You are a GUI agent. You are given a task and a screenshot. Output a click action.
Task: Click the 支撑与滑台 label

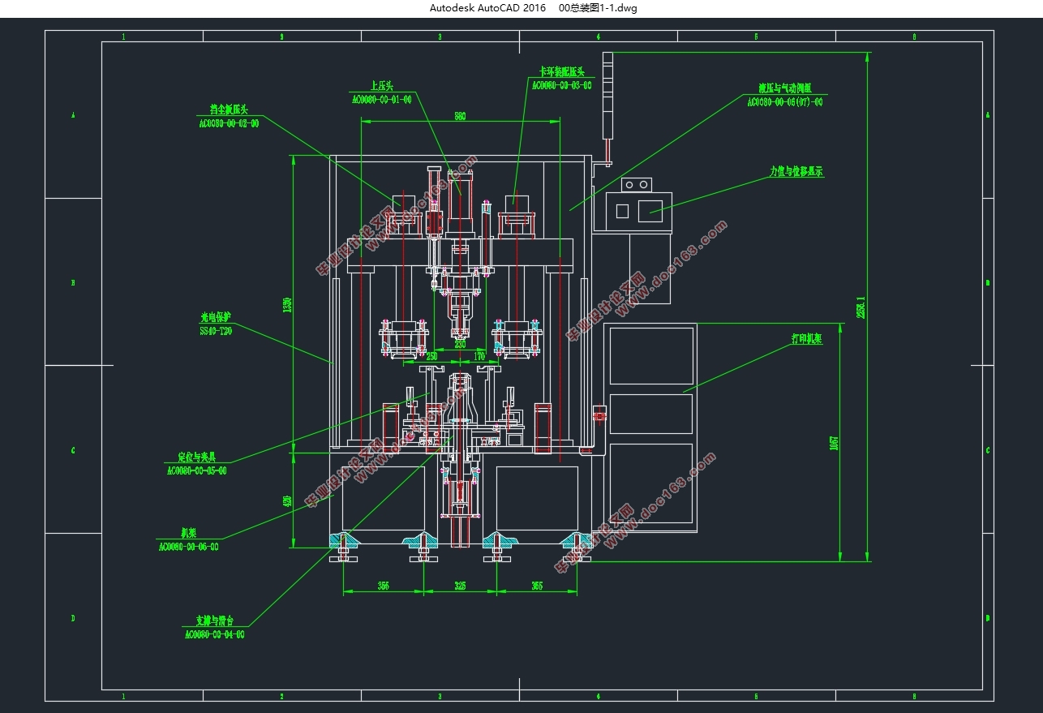(x=214, y=621)
